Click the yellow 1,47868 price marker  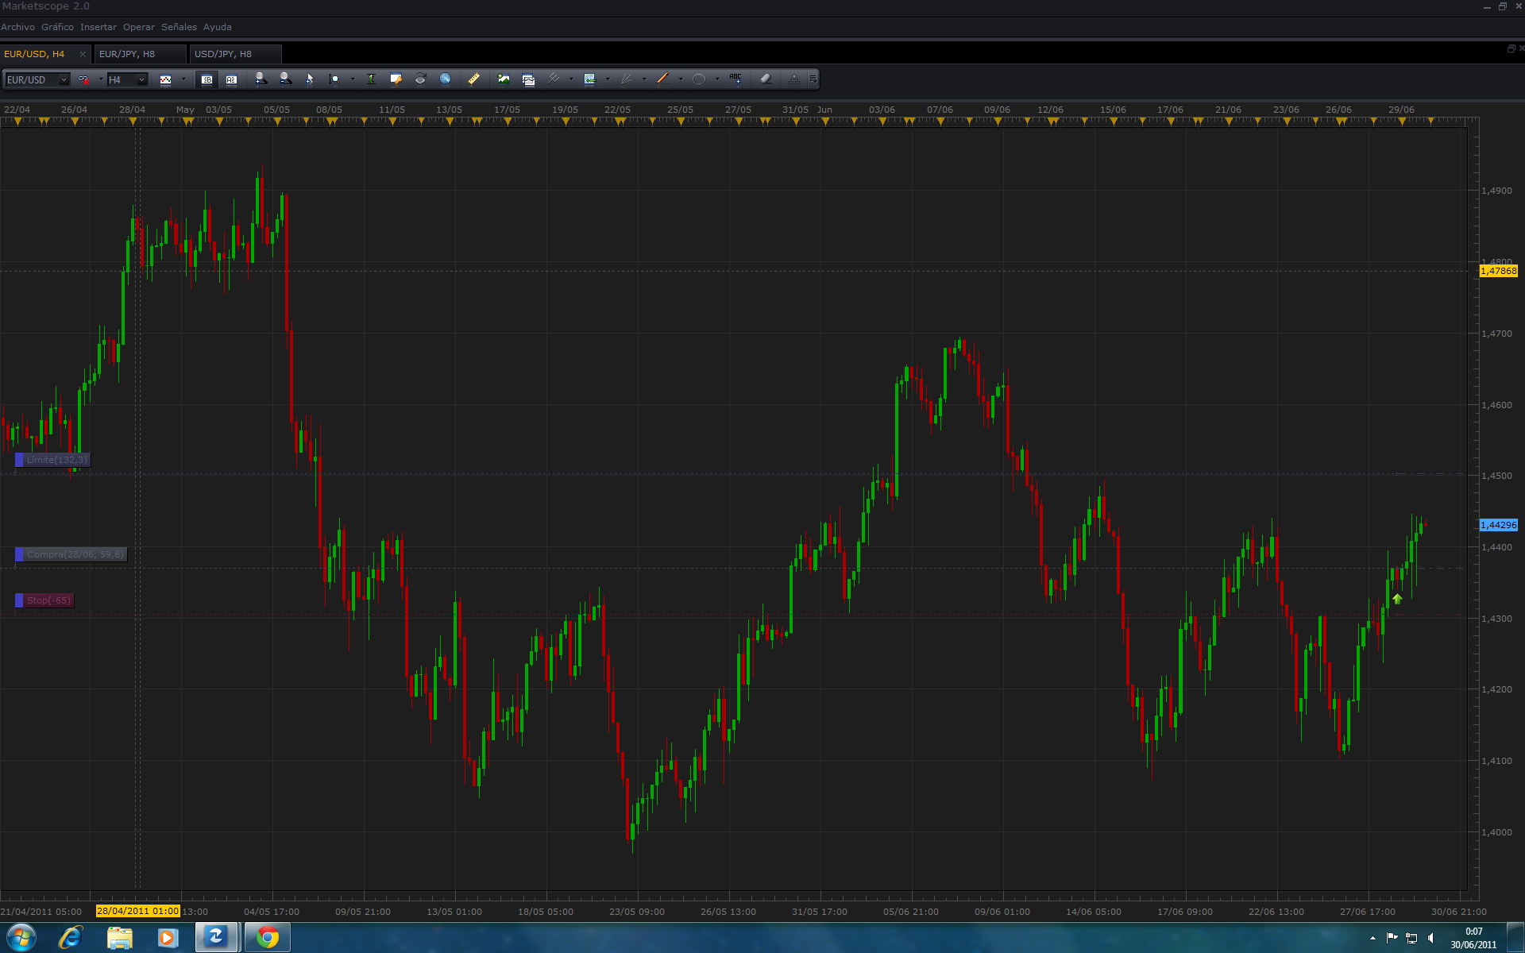[1498, 271]
